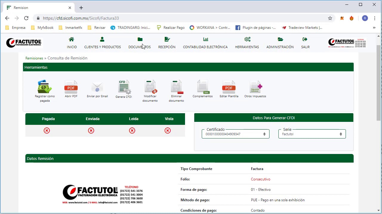The height and width of the screenshot is (214, 382).
Task: Click SALIR to log out
Action: click(x=305, y=43)
